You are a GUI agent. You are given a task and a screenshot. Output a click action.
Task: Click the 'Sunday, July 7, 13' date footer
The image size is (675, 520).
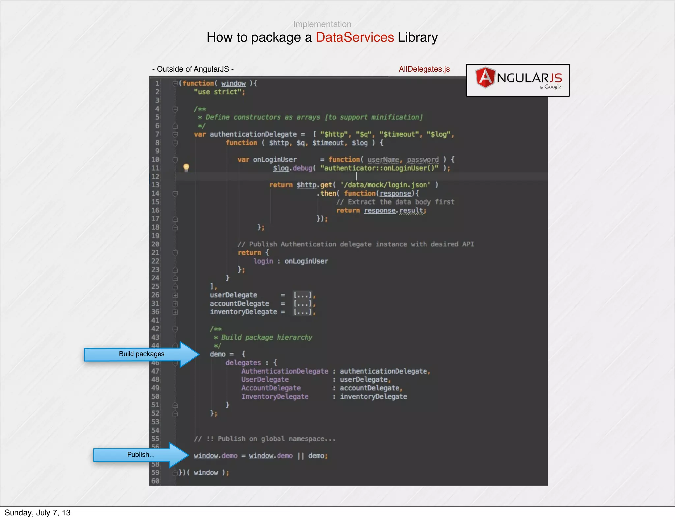38,513
